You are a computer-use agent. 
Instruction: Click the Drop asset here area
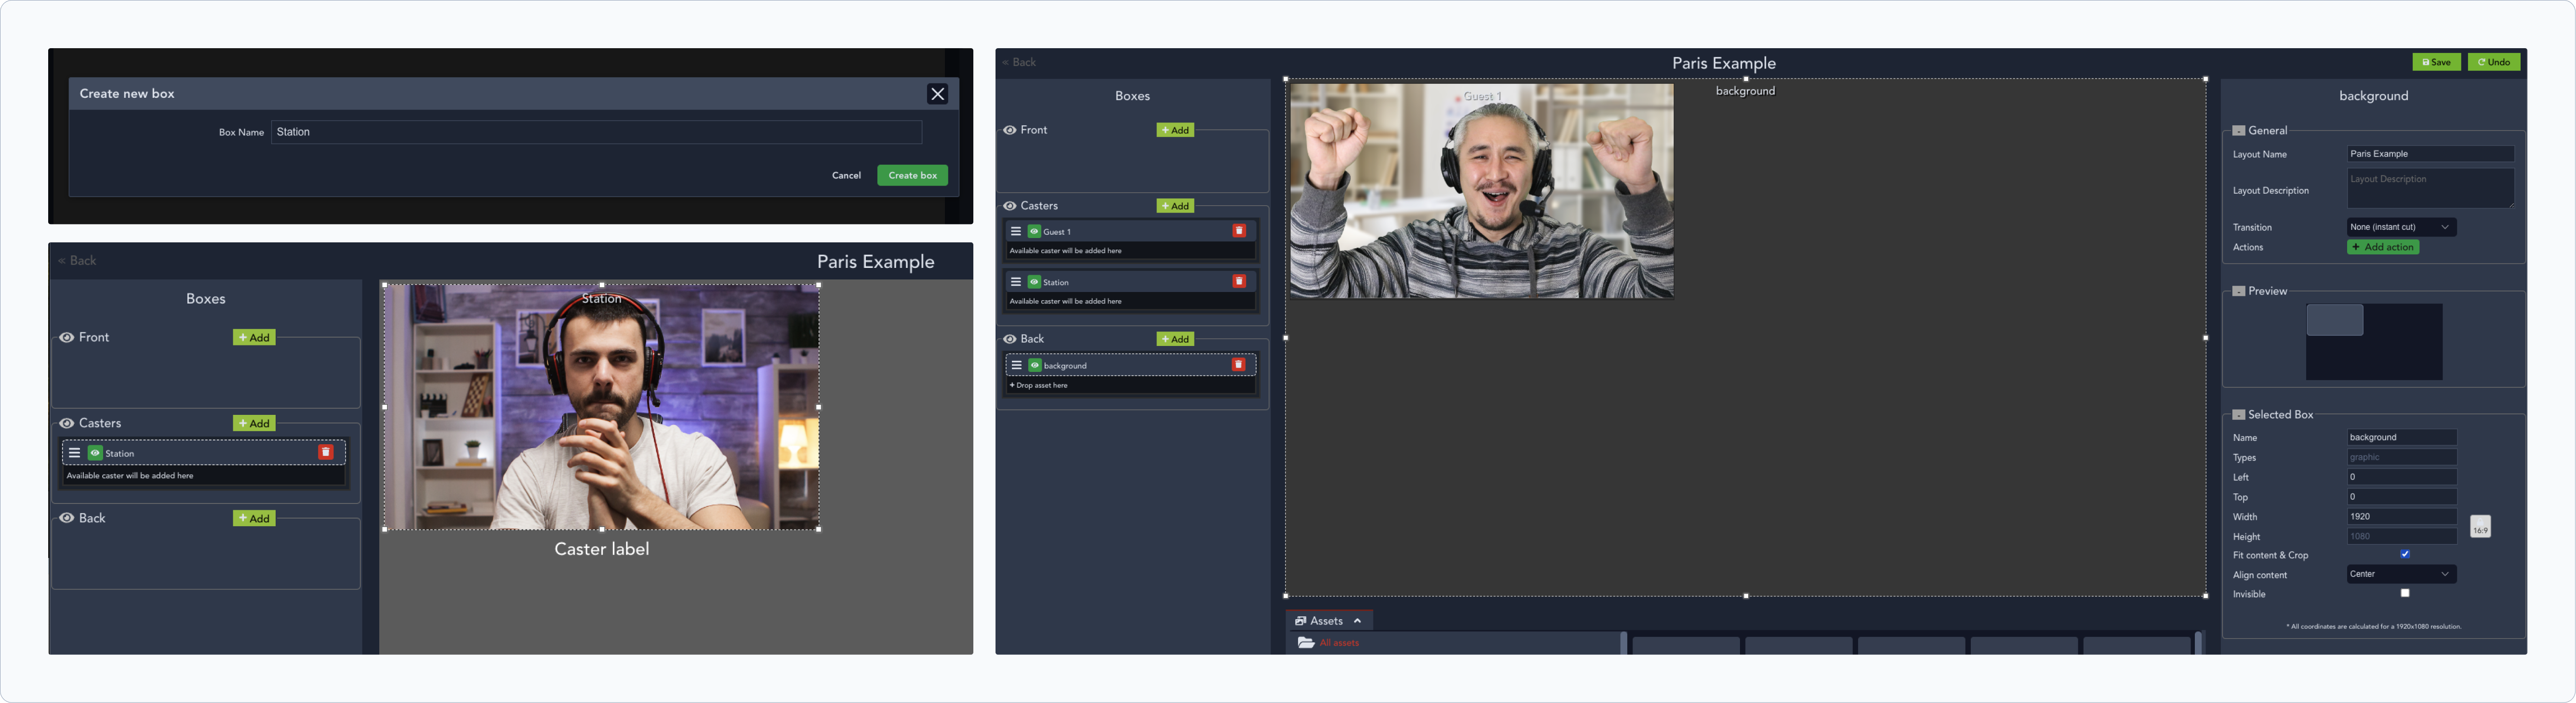click(1131, 386)
